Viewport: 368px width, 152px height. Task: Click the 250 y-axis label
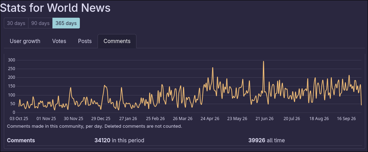tap(11, 69)
